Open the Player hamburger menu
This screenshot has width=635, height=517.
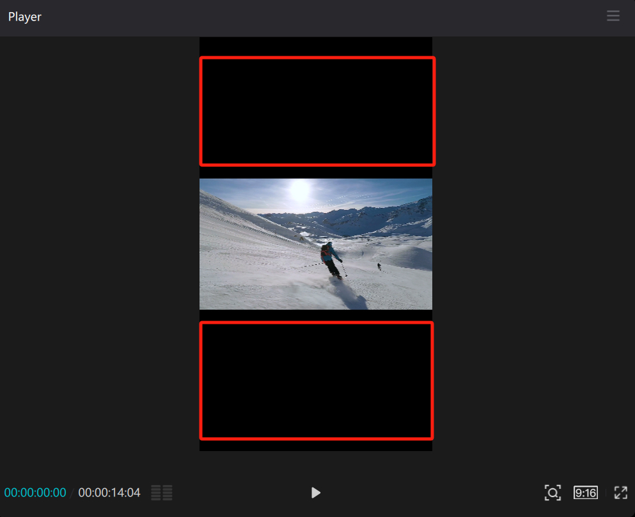pos(613,17)
